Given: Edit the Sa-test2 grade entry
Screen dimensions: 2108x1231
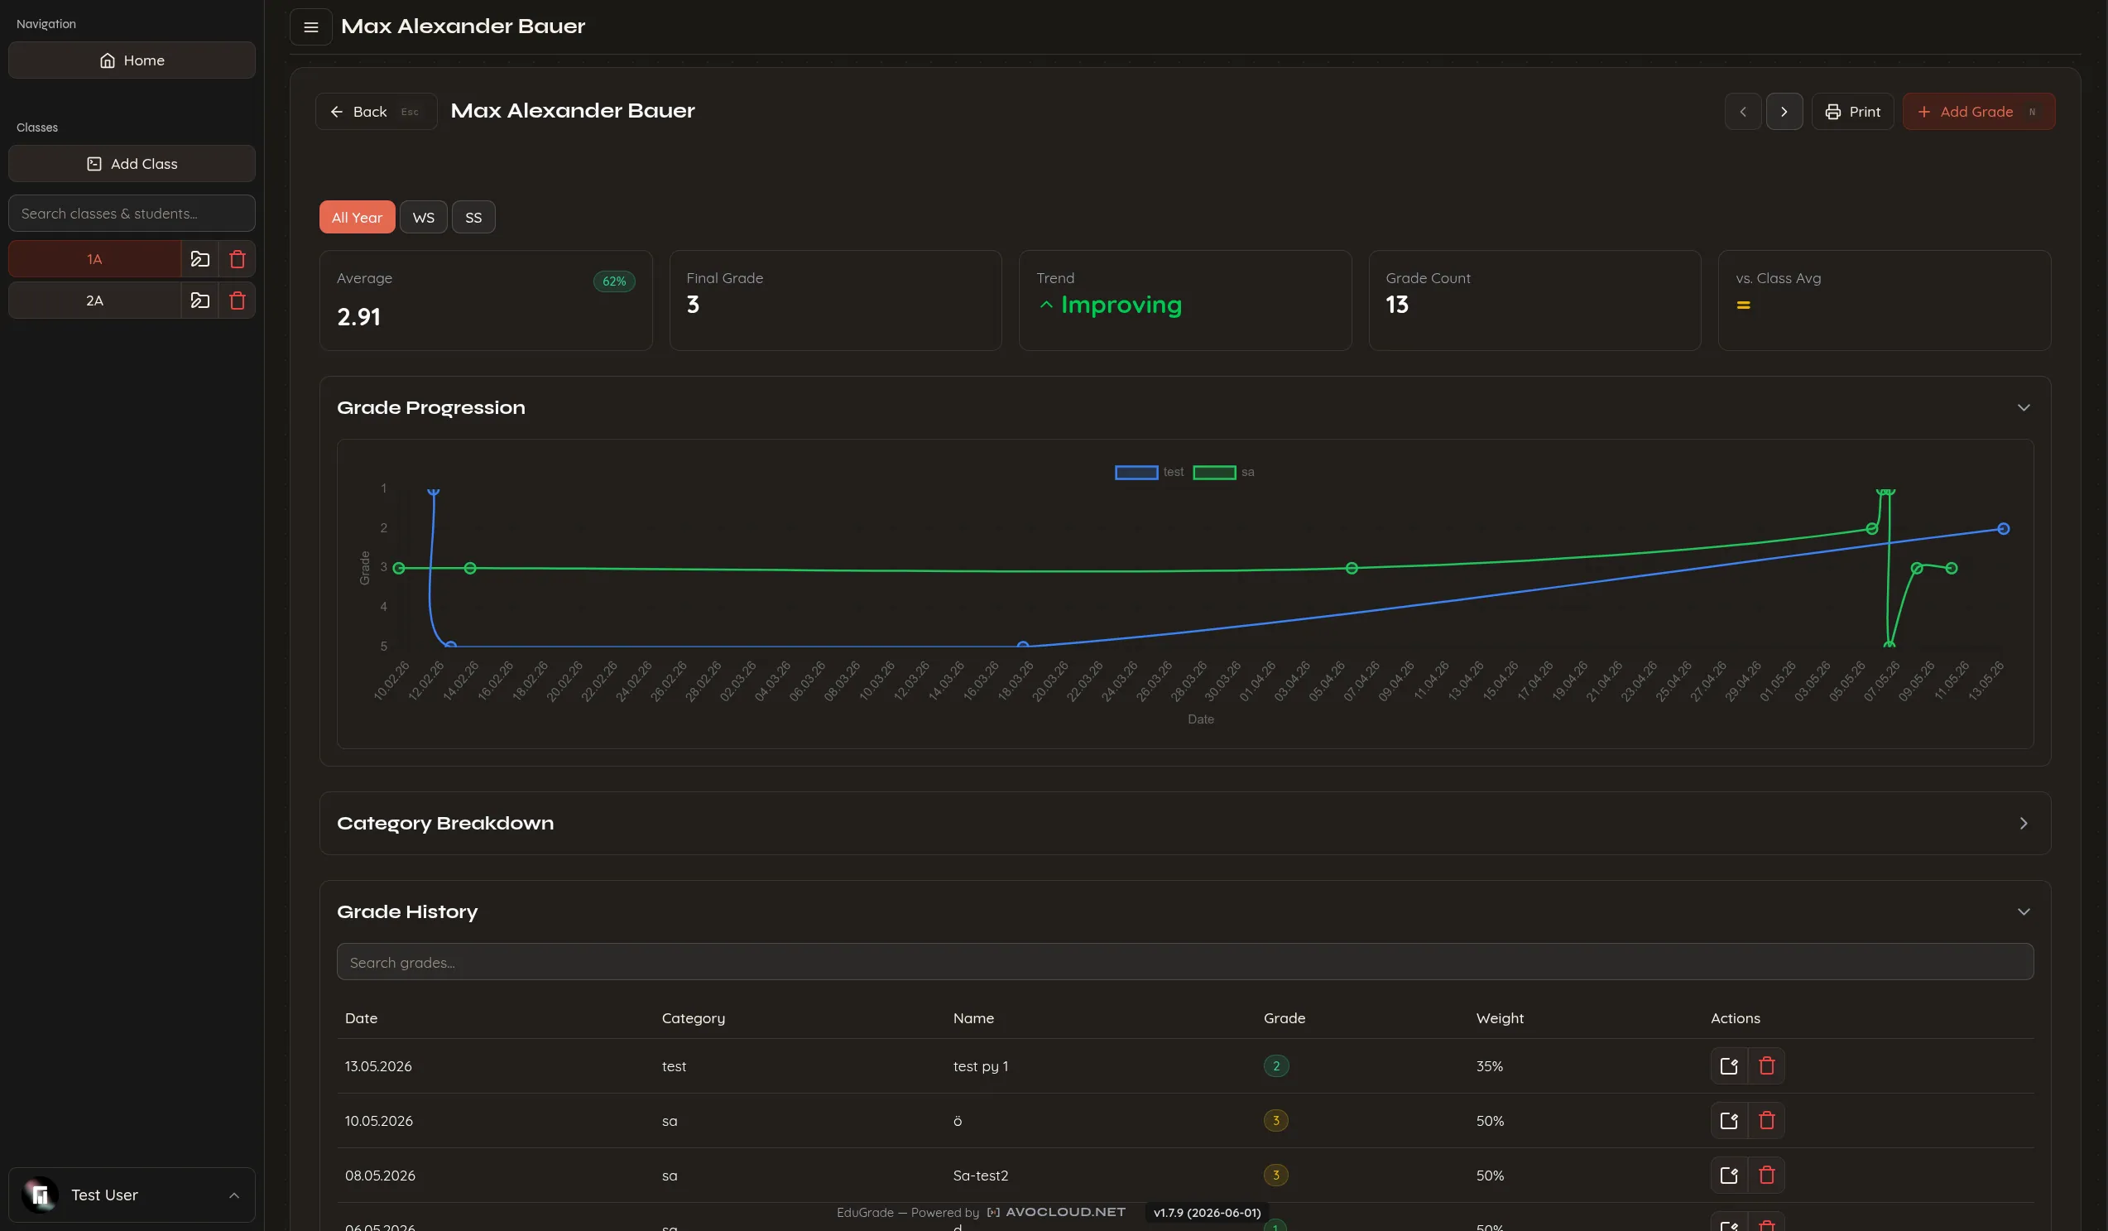Looking at the screenshot, I should (x=1728, y=1175).
